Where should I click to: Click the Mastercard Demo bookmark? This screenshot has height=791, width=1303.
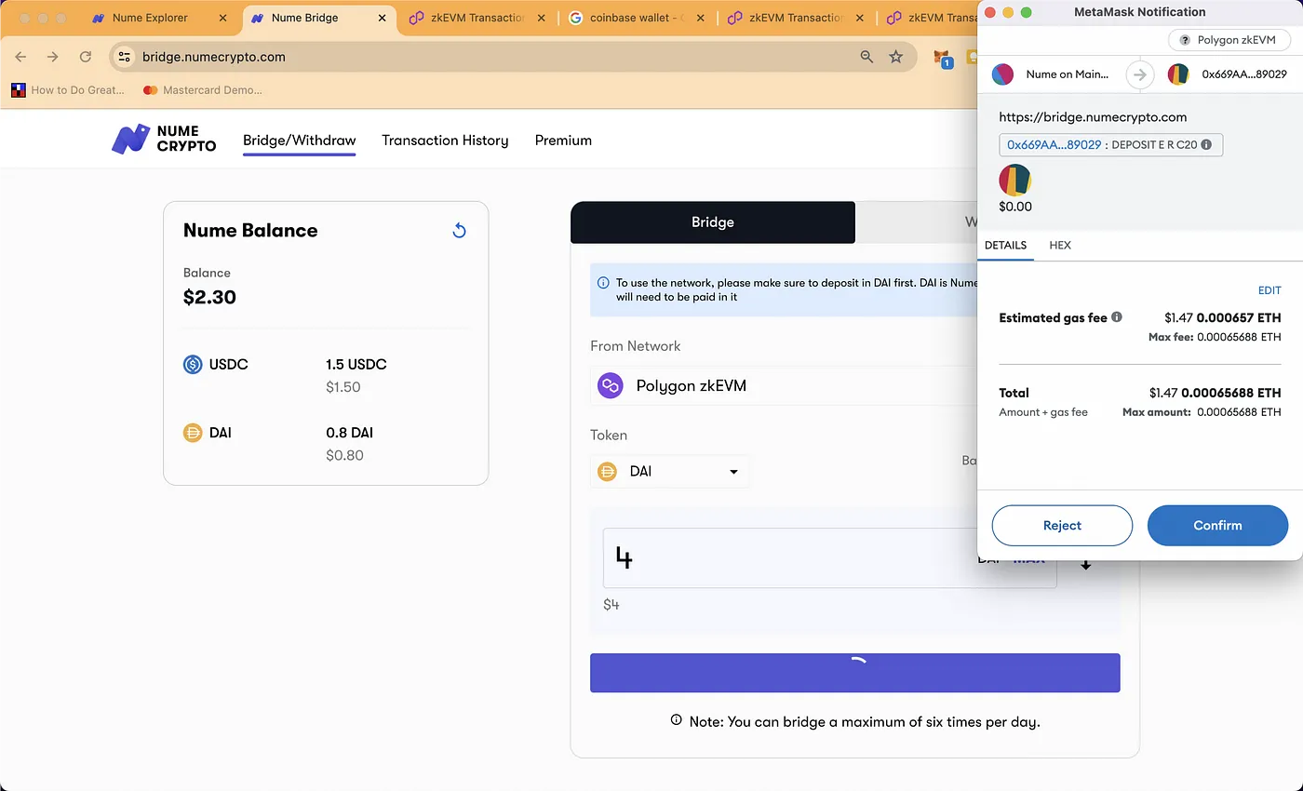click(203, 90)
